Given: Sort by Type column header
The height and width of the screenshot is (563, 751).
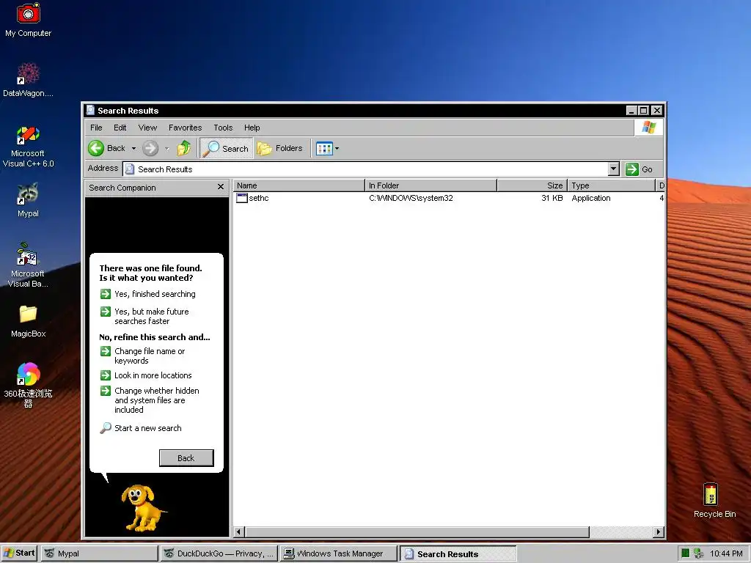Looking at the screenshot, I should 611,185.
